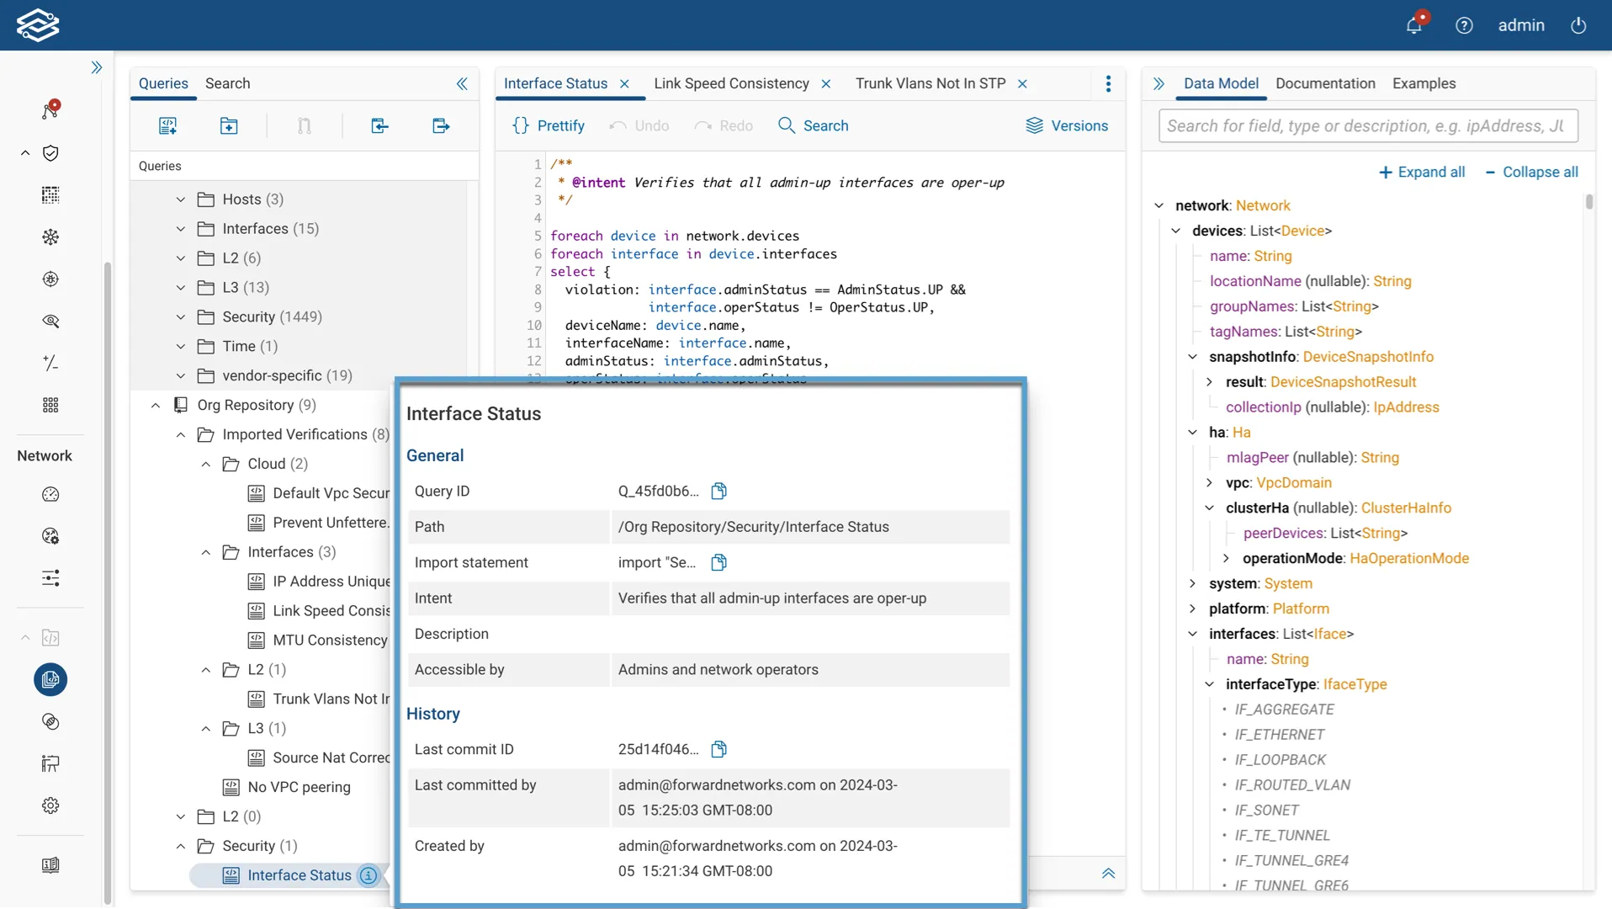
Task: Click the admin user name
Action: pos(1521,25)
